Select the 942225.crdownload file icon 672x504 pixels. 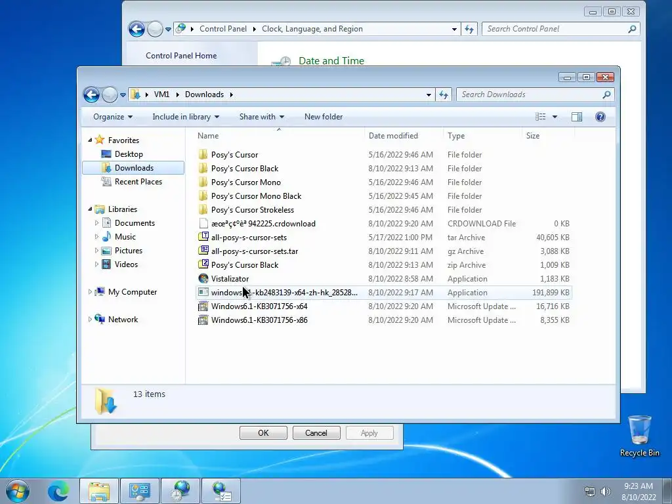(x=203, y=223)
